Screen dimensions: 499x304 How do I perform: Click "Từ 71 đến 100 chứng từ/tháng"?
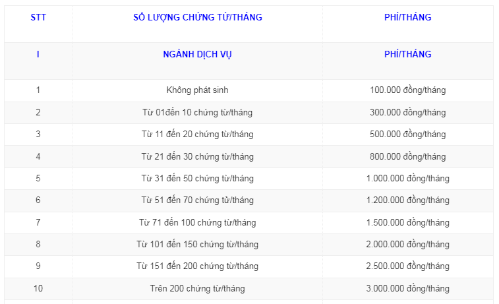197,223
